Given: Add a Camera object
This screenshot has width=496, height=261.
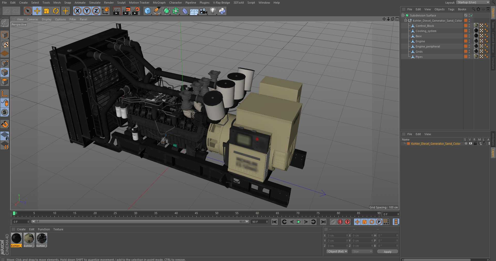Looking at the screenshot, I should tap(204, 11).
